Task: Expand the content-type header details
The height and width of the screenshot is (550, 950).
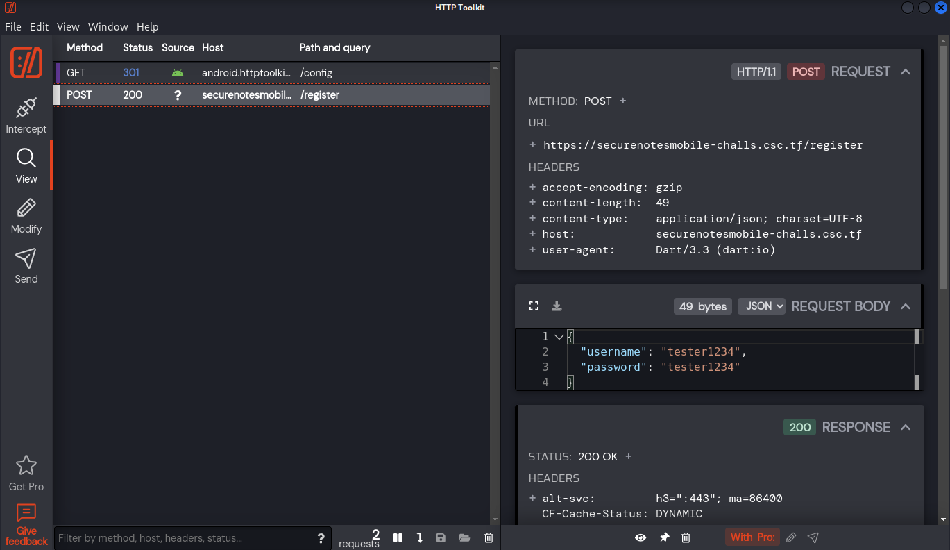Action: click(x=533, y=219)
